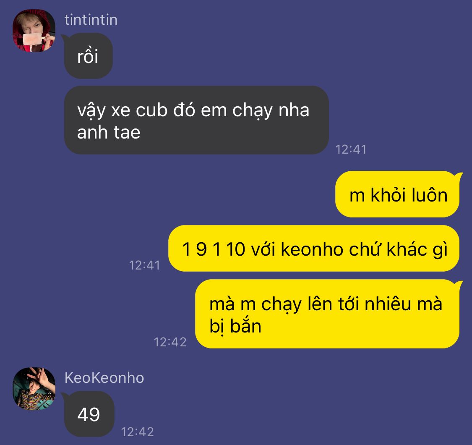Tap the sender name KeoKeonho
This screenshot has width=472, height=445.
click(x=104, y=378)
